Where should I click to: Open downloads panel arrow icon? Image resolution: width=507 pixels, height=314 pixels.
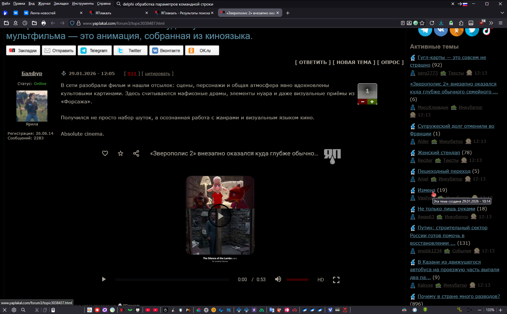point(441,23)
